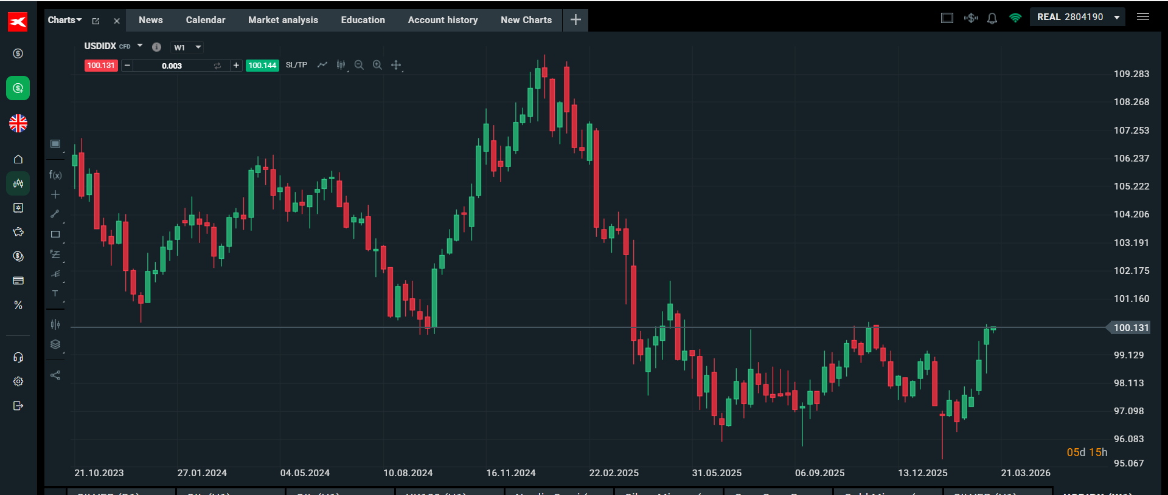Screen dimensions: 1168x495
Task: Zoom out the chart with magnifier
Action: [359, 65]
